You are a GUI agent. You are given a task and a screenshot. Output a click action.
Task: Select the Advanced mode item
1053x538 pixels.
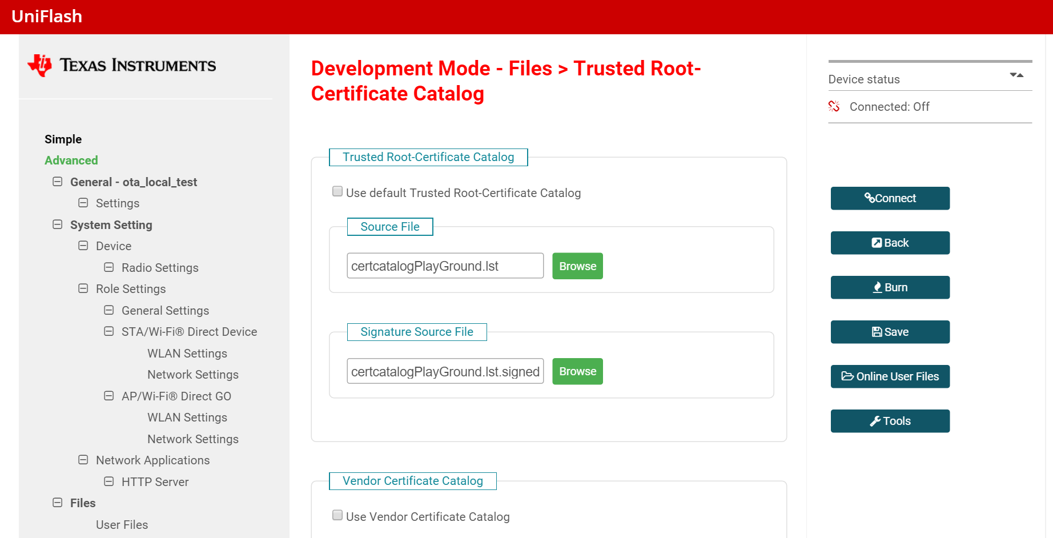coord(71,160)
